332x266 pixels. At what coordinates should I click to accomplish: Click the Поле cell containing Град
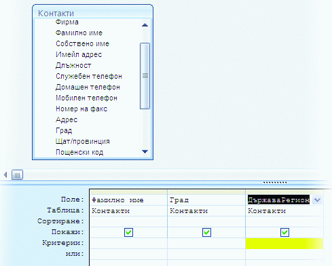(x=206, y=200)
